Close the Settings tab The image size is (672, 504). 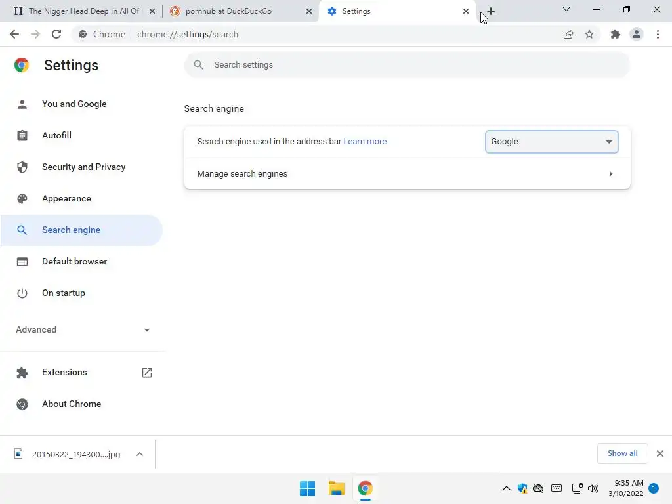pos(466,11)
